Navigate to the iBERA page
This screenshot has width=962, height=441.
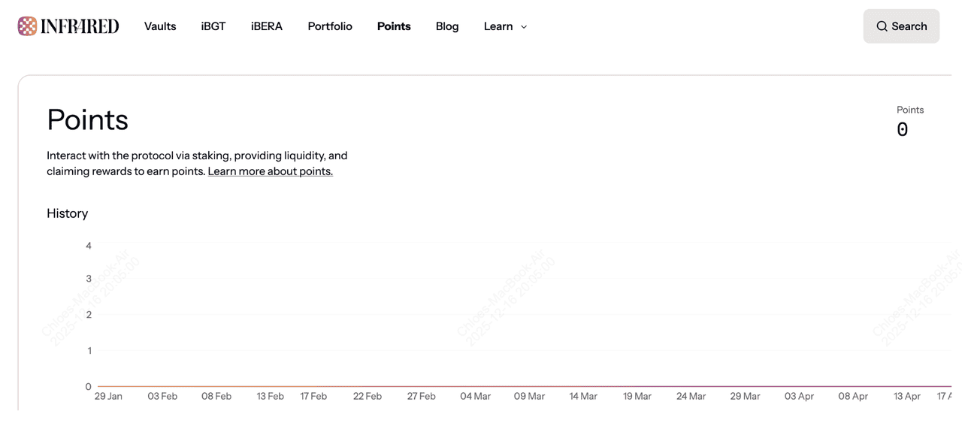tap(267, 26)
